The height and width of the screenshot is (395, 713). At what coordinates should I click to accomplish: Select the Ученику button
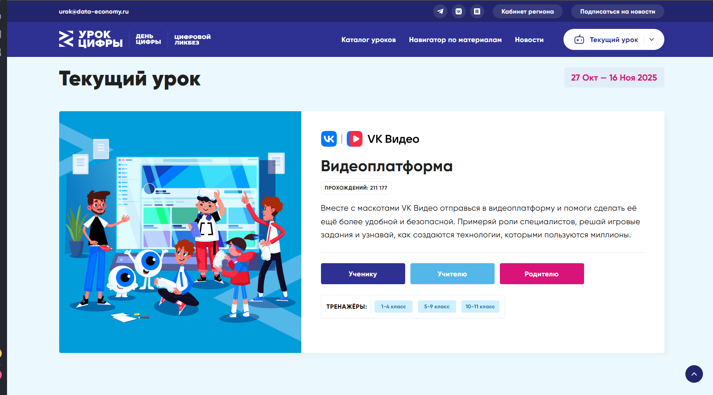363,274
